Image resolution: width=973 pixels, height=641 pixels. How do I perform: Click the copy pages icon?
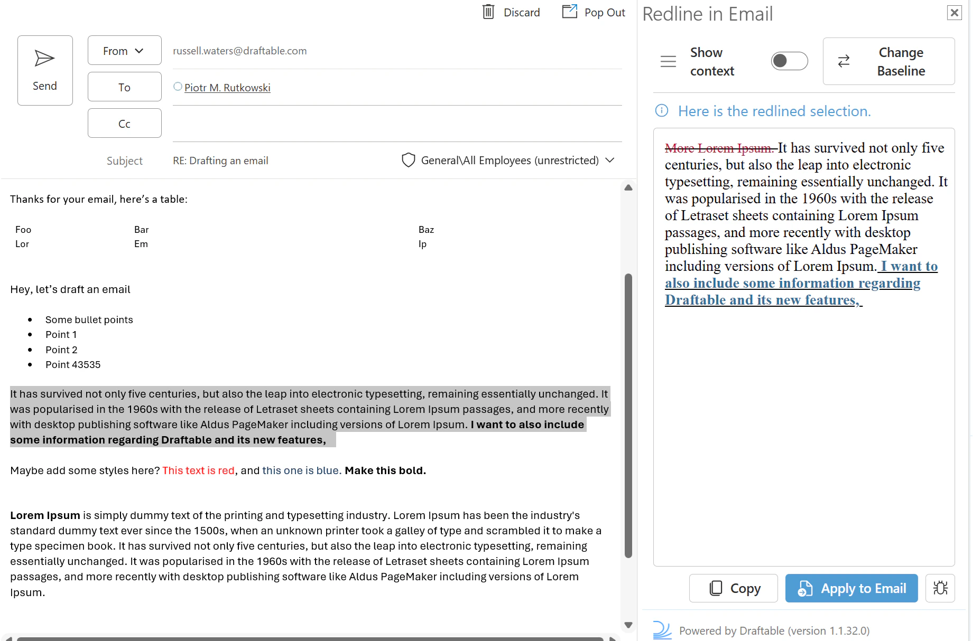pyautogui.click(x=716, y=588)
